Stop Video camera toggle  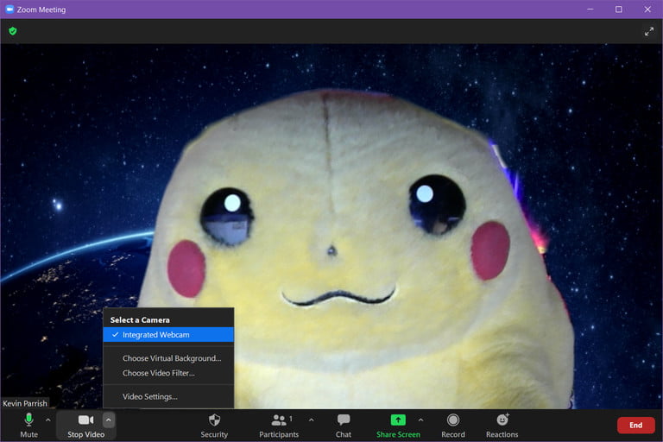[85, 424]
